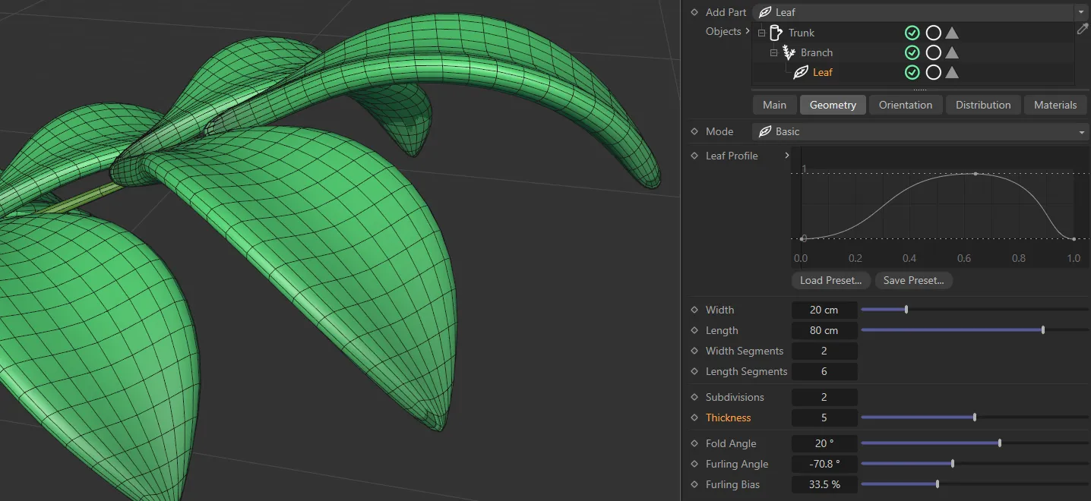The width and height of the screenshot is (1091, 501).
Task: Open the Add Part dropdown
Action: coord(1080,12)
